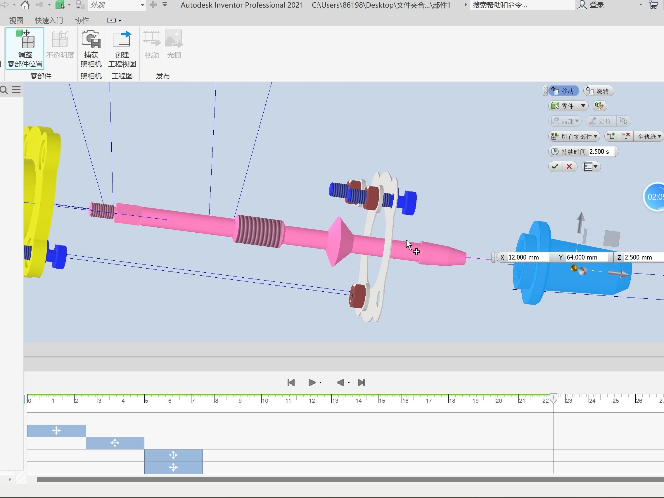Confirm the tweak with green checkmark
Viewport: 664px width, 498px height.
(x=555, y=167)
